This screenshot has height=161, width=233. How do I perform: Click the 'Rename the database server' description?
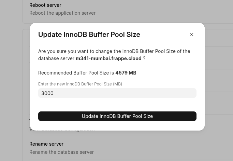coord(61,152)
